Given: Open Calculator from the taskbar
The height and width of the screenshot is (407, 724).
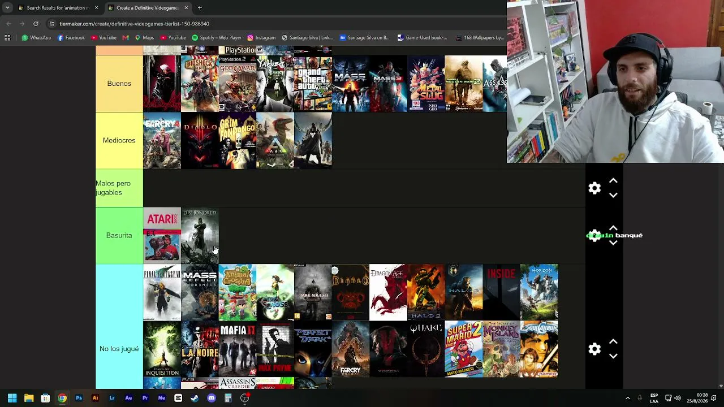Looking at the screenshot, I should pyautogui.click(x=228, y=398).
